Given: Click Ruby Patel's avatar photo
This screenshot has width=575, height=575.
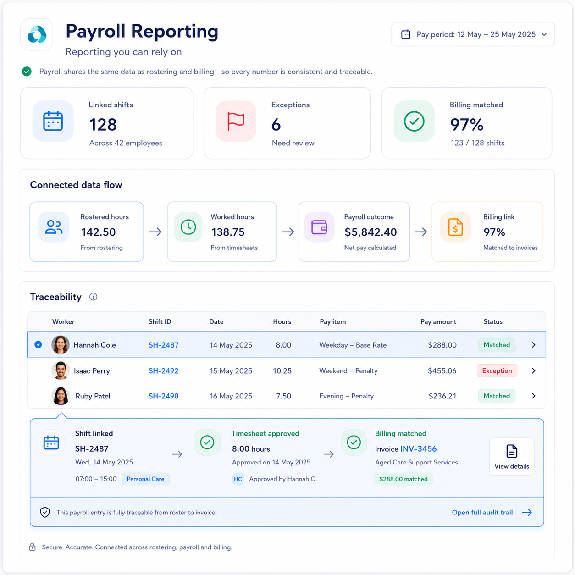Looking at the screenshot, I should click(x=61, y=396).
